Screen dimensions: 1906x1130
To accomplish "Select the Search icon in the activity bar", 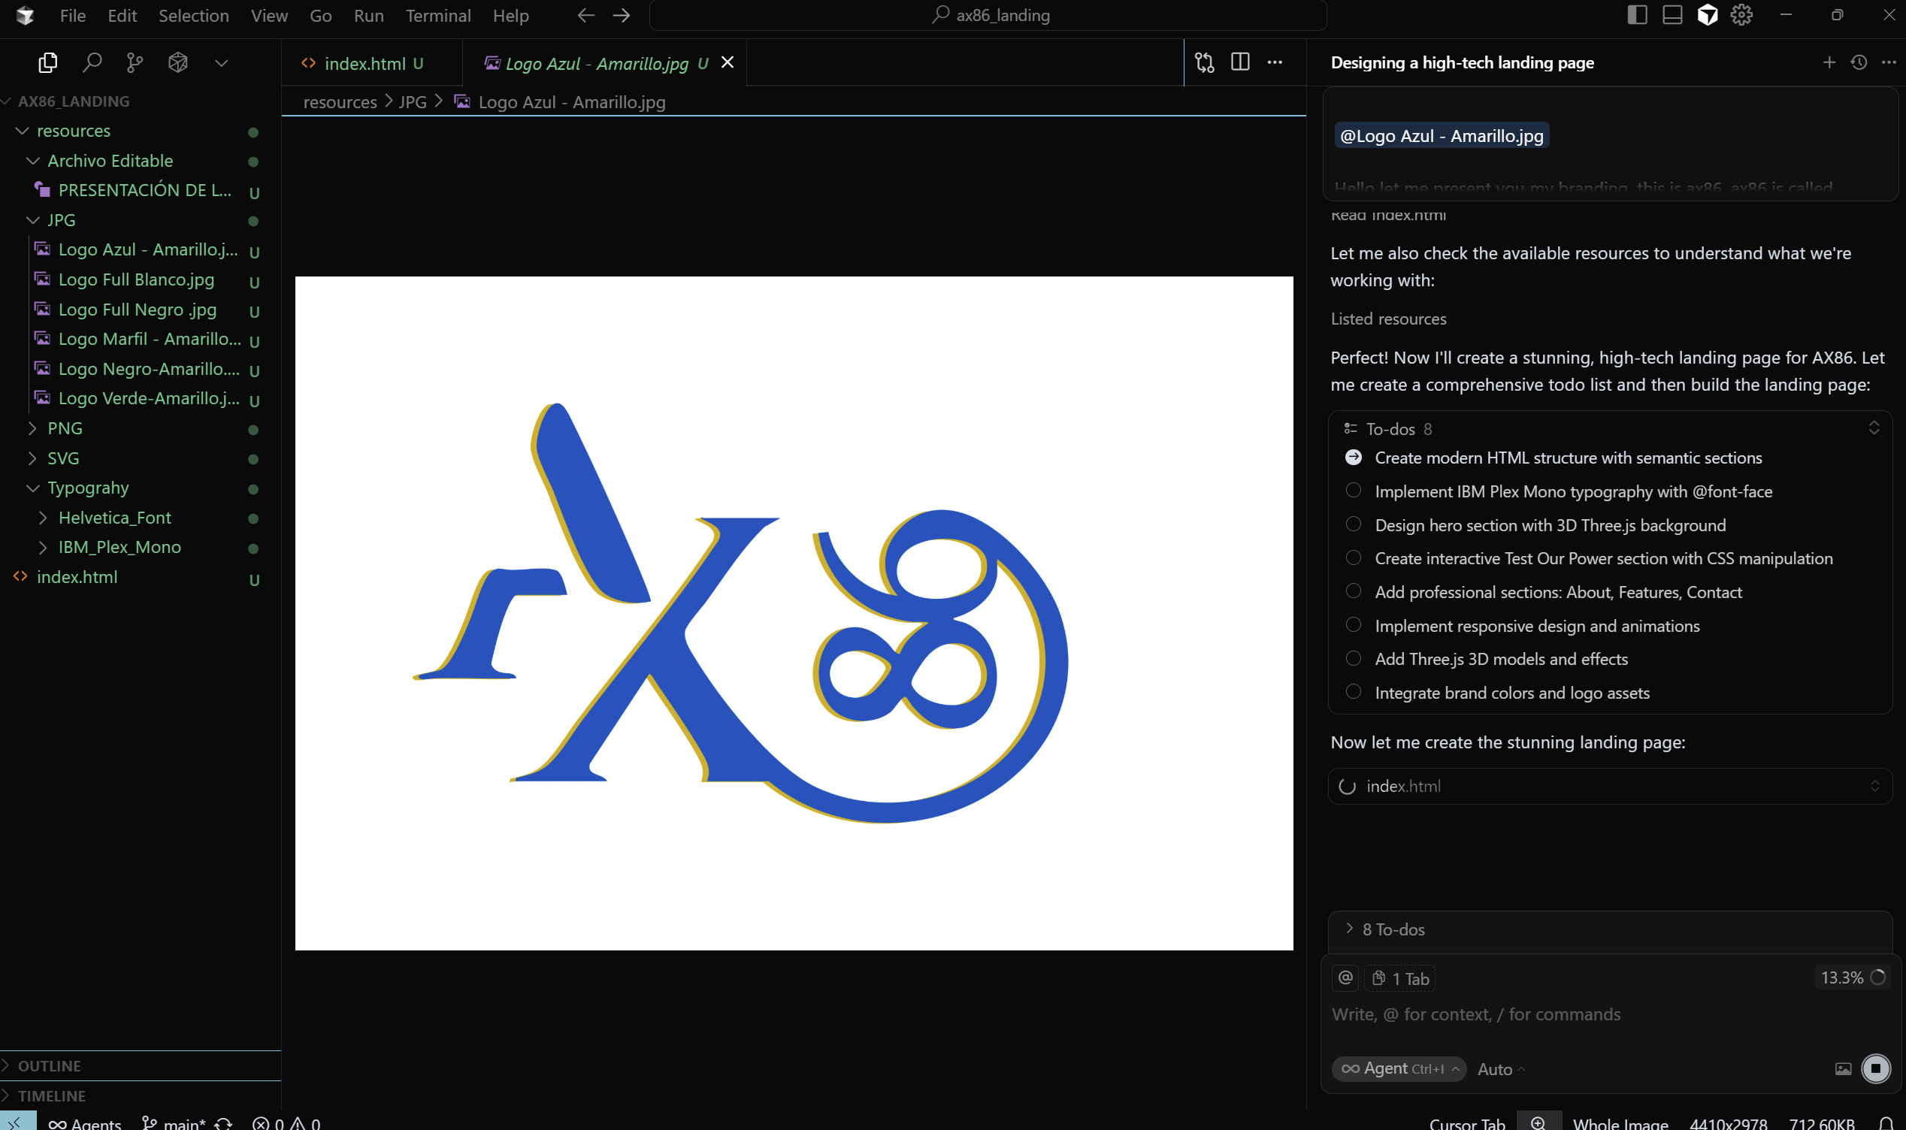I will (x=92, y=62).
